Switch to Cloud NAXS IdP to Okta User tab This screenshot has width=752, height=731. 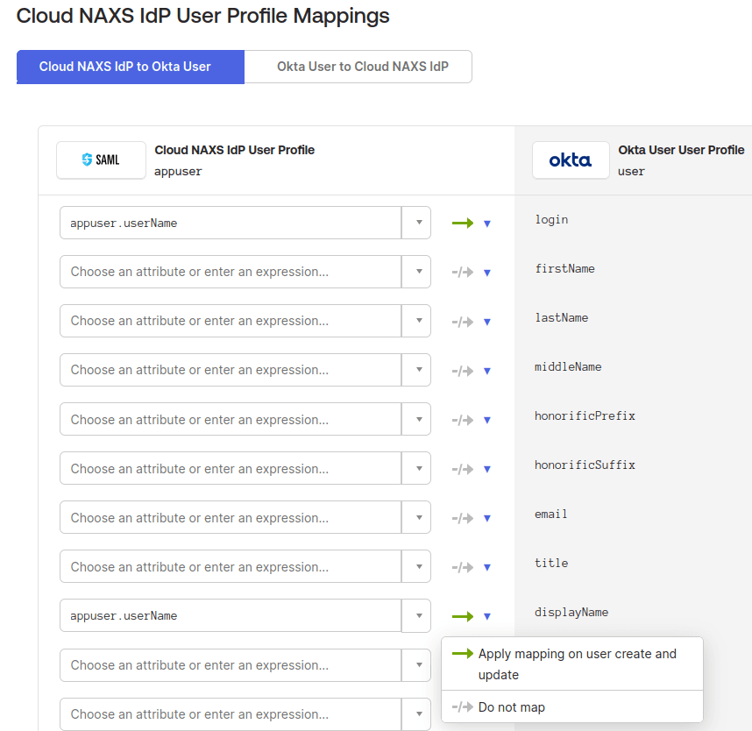tap(131, 67)
